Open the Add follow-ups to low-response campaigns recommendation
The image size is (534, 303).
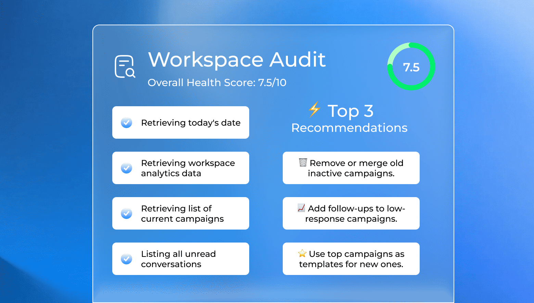[x=351, y=214]
